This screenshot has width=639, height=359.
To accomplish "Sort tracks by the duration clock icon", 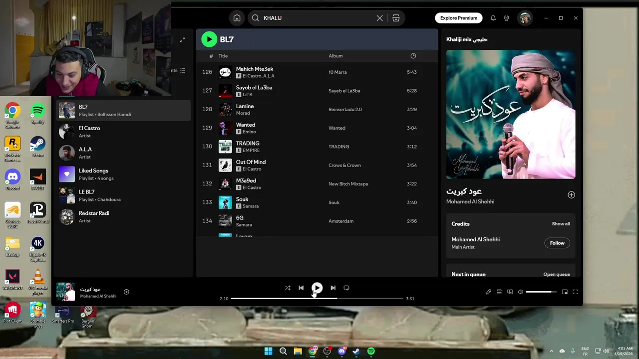I will point(413,56).
